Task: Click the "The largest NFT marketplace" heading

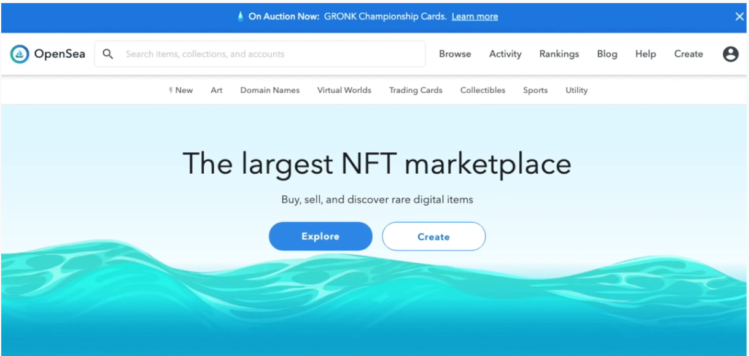Action: point(377,164)
